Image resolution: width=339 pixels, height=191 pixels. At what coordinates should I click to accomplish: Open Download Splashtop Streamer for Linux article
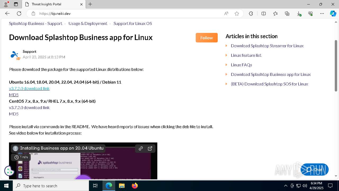click(x=267, y=46)
